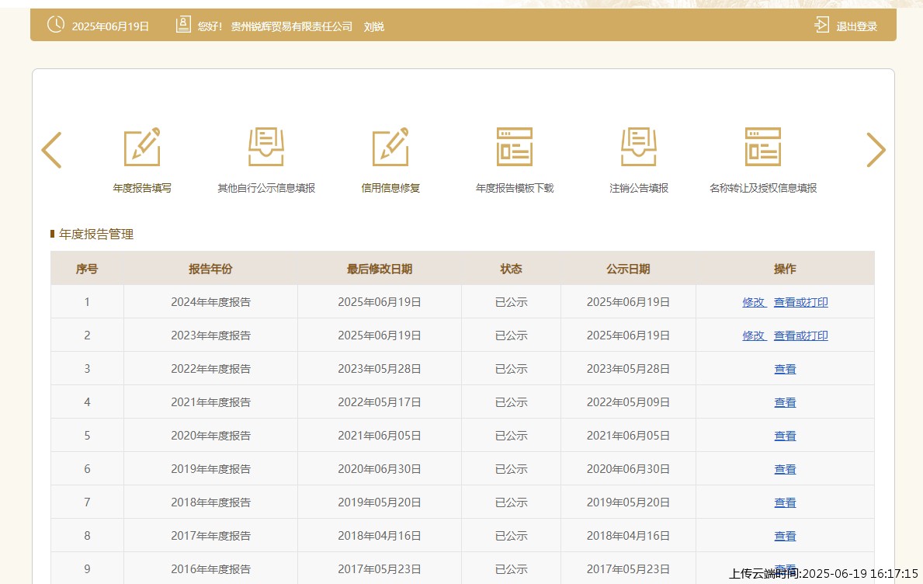Open the 年度报告填写 pencil icon
This screenshot has height=584, width=923.
(x=142, y=147)
